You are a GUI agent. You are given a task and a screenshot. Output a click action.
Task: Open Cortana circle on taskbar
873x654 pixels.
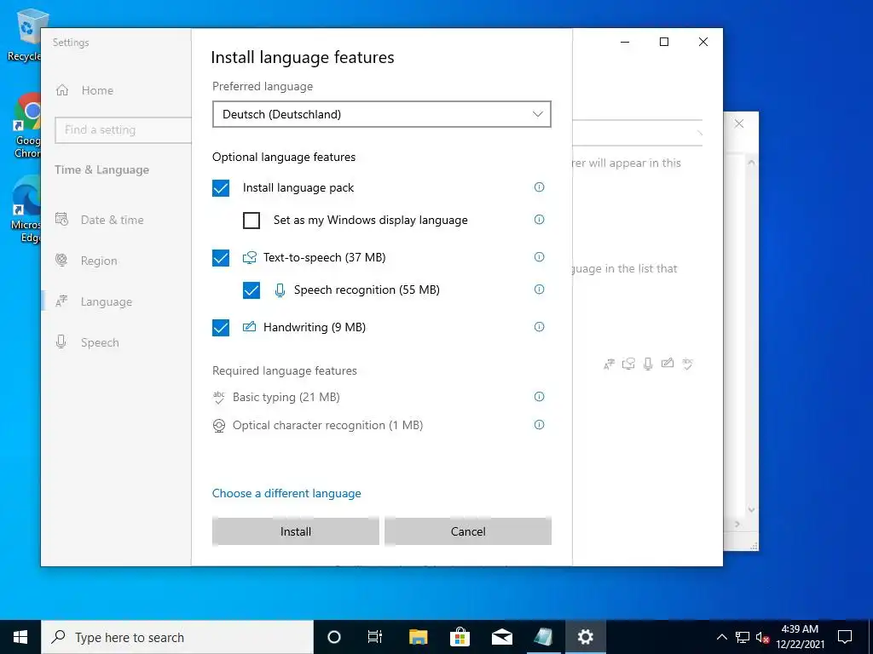click(x=333, y=637)
